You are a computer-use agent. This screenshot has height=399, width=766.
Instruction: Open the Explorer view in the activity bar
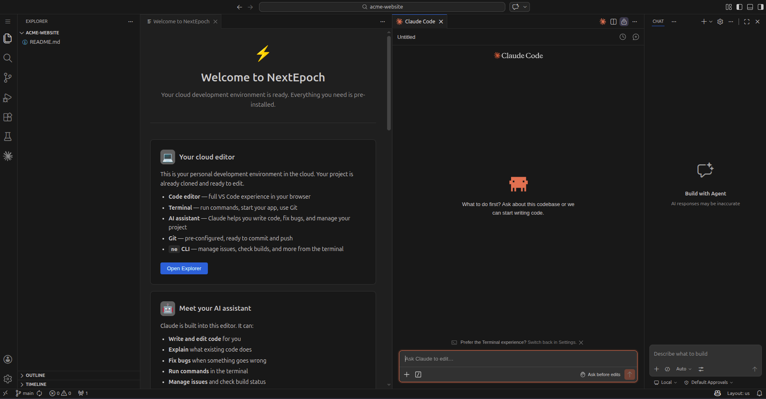[x=8, y=38]
